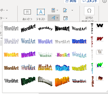Select the purple gradient WordArt style
Image resolution: width=108 pixels, height=94 pixels.
[28, 55]
